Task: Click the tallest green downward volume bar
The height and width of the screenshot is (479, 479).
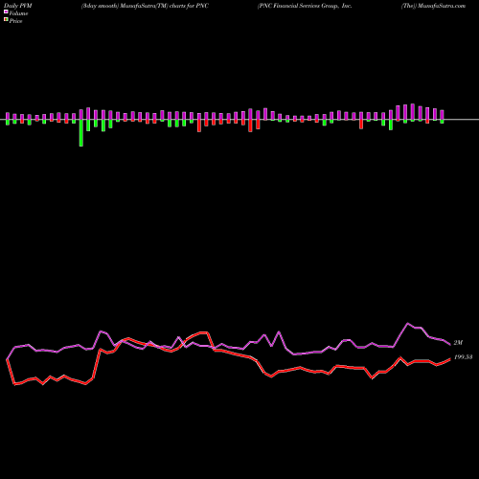Action: pyautogui.click(x=81, y=133)
